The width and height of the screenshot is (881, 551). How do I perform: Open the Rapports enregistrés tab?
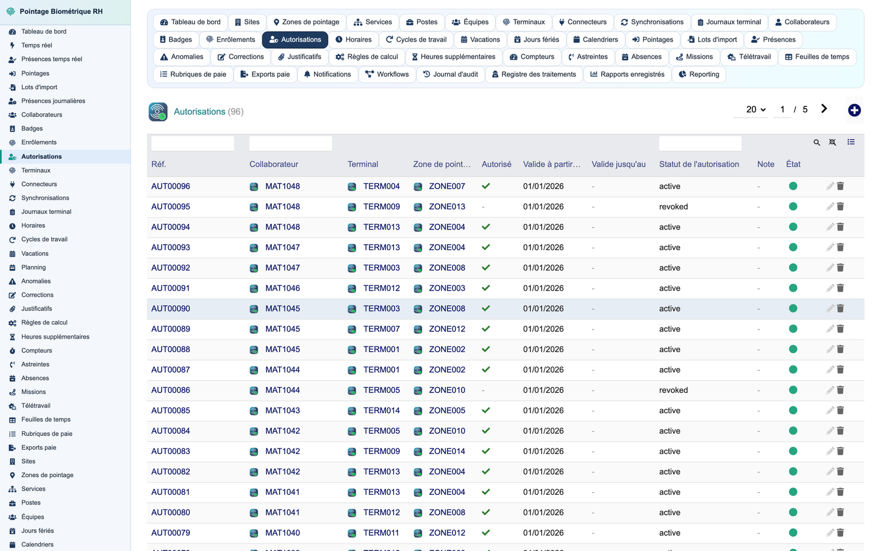(x=627, y=74)
